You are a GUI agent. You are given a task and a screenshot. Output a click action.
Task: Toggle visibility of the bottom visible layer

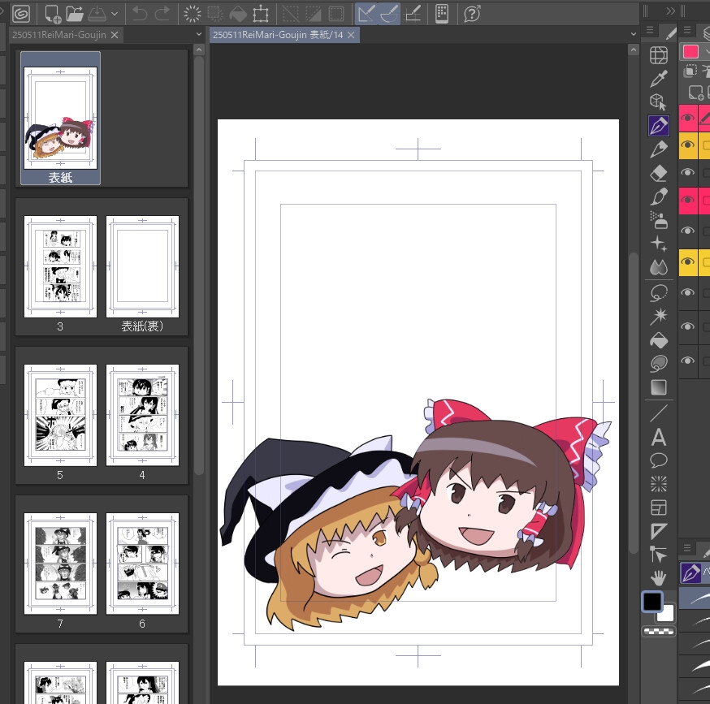[x=688, y=360]
